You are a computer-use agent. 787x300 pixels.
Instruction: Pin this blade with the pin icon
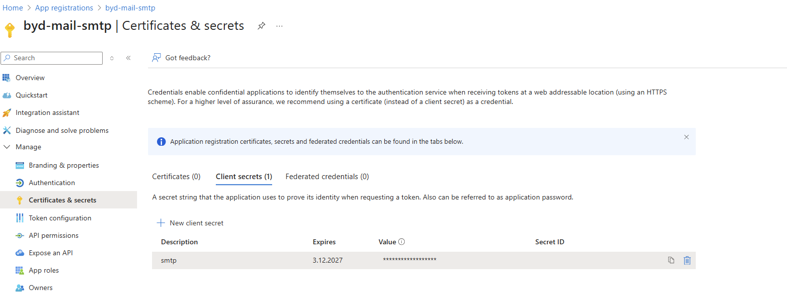[261, 26]
